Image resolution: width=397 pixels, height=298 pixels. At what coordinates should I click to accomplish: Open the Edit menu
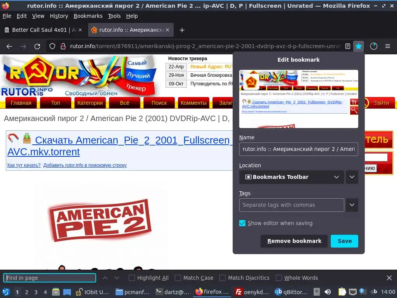pos(22,16)
